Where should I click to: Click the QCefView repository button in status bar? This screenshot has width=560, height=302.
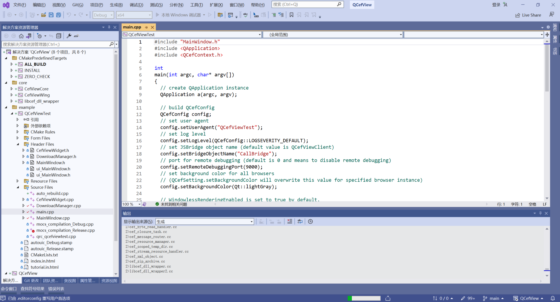coord(528,298)
